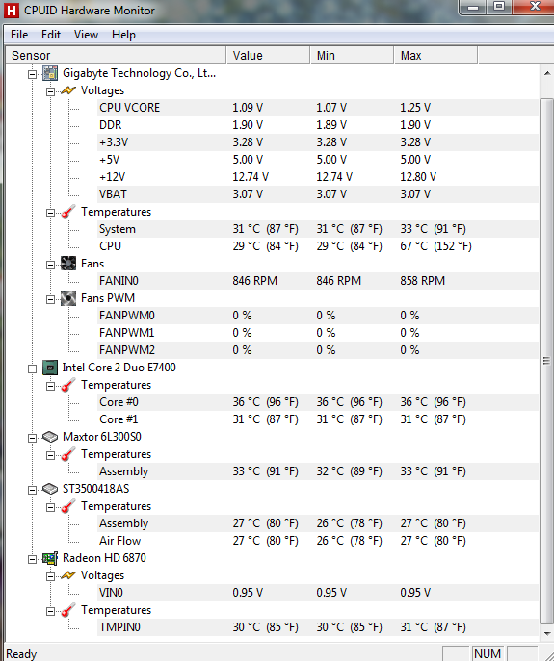Click the Max column header
Screen dimensions: 554x661
(435, 55)
